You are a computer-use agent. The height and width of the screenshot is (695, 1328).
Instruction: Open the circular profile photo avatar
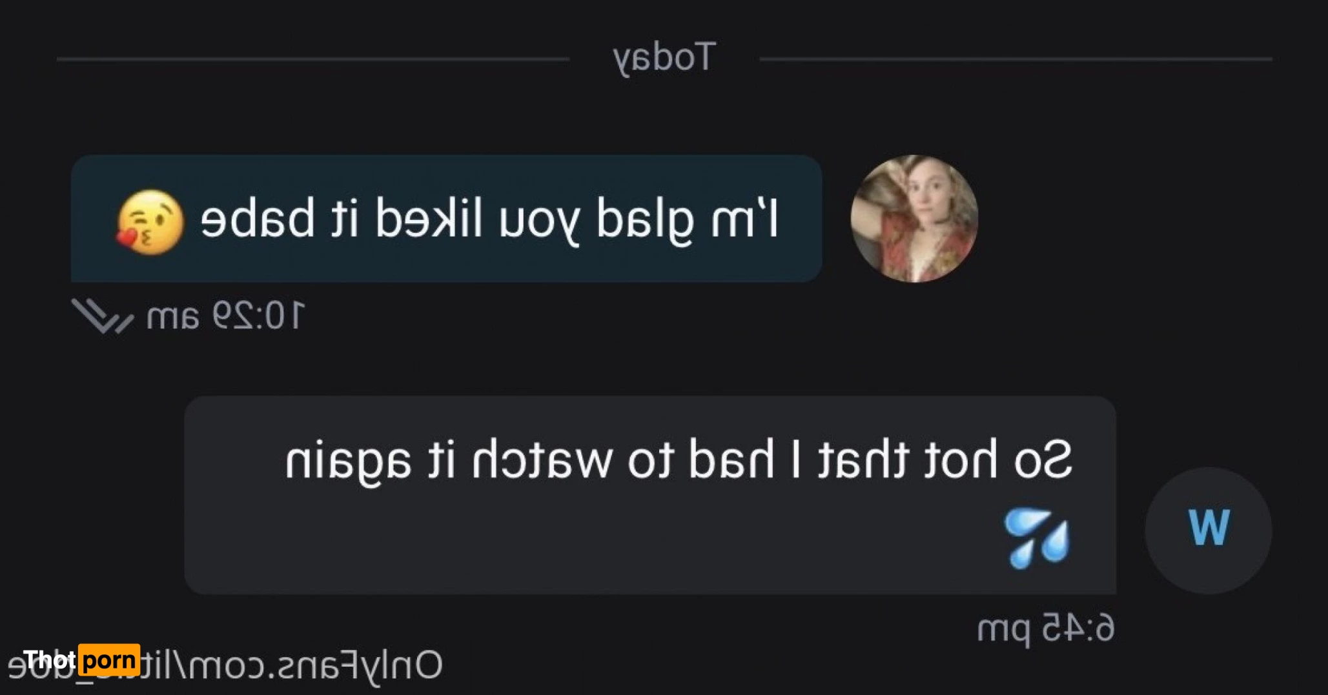tap(914, 219)
